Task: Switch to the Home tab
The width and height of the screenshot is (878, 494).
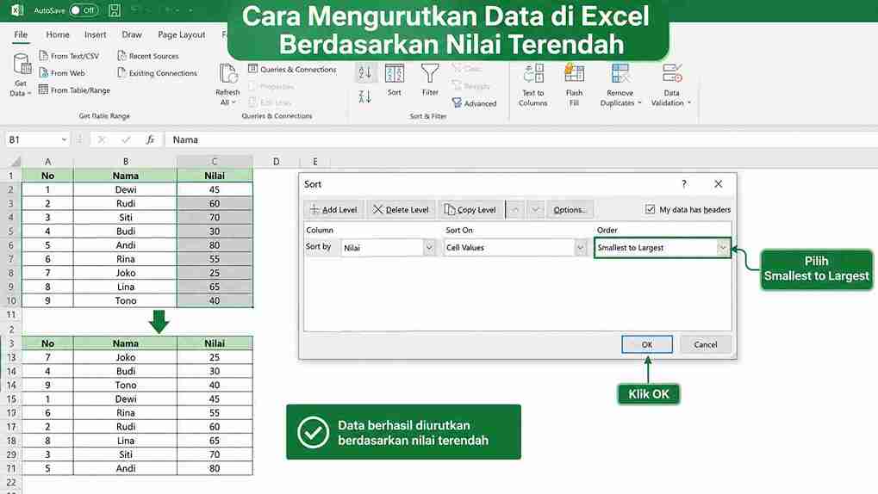Action: click(58, 34)
